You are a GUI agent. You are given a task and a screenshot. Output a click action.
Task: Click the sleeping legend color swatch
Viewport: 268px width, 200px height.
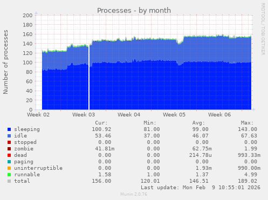[9, 129]
